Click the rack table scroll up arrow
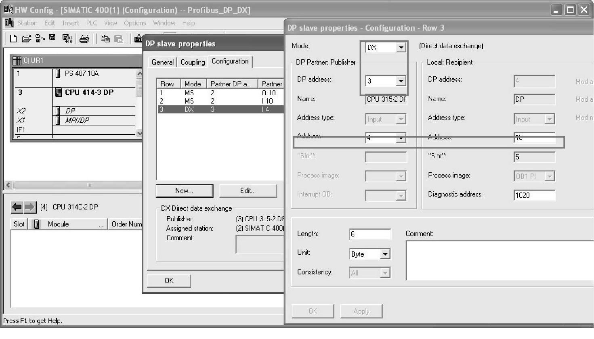 click(139, 73)
